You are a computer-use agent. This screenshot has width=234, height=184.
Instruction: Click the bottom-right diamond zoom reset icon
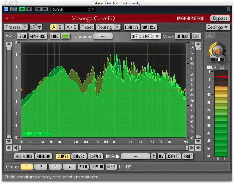(x=198, y=148)
